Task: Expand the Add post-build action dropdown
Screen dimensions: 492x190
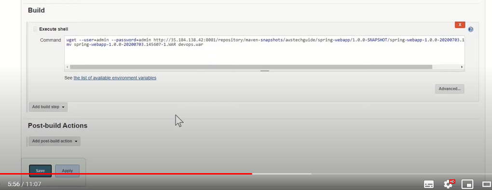Action: (x=55, y=141)
